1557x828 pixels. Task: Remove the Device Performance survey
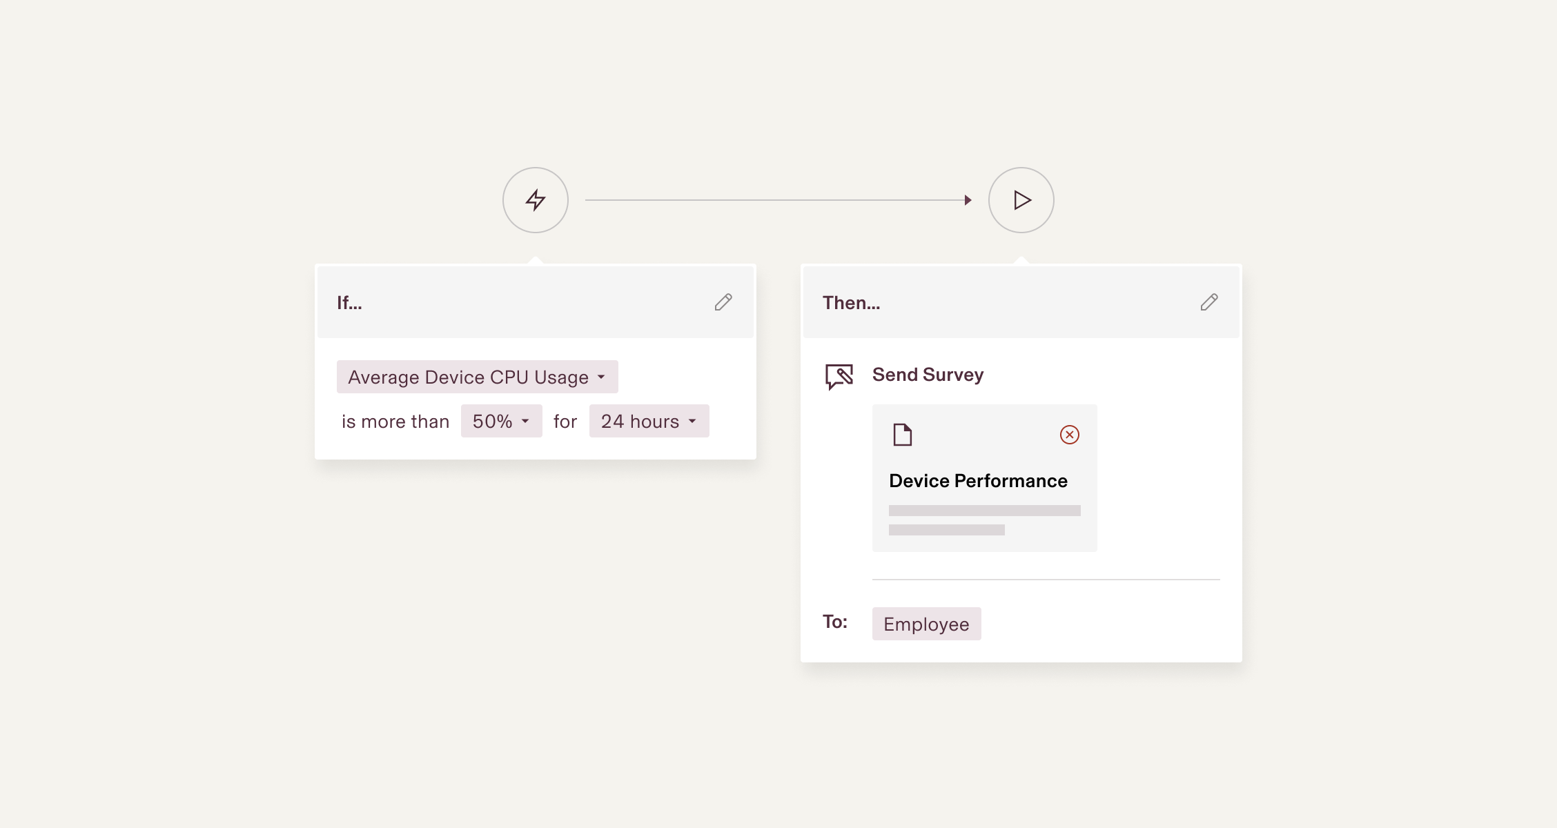coord(1070,435)
